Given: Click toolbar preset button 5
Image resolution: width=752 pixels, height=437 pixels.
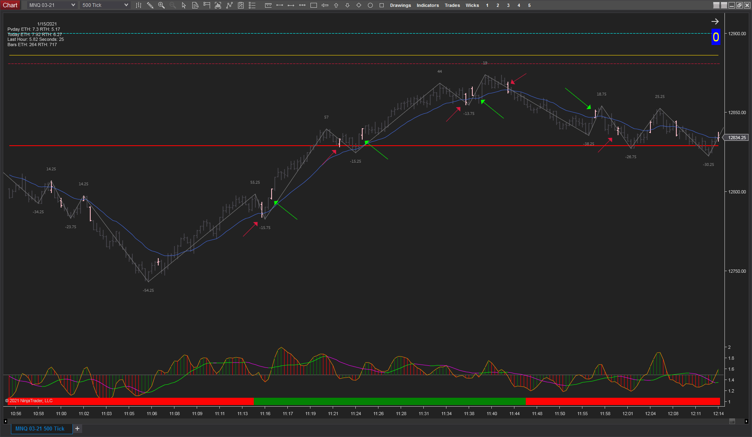Looking at the screenshot, I should pyautogui.click(x=529, y=5).
